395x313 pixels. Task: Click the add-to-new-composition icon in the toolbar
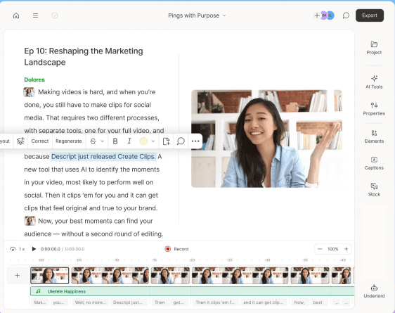point(167,141)
